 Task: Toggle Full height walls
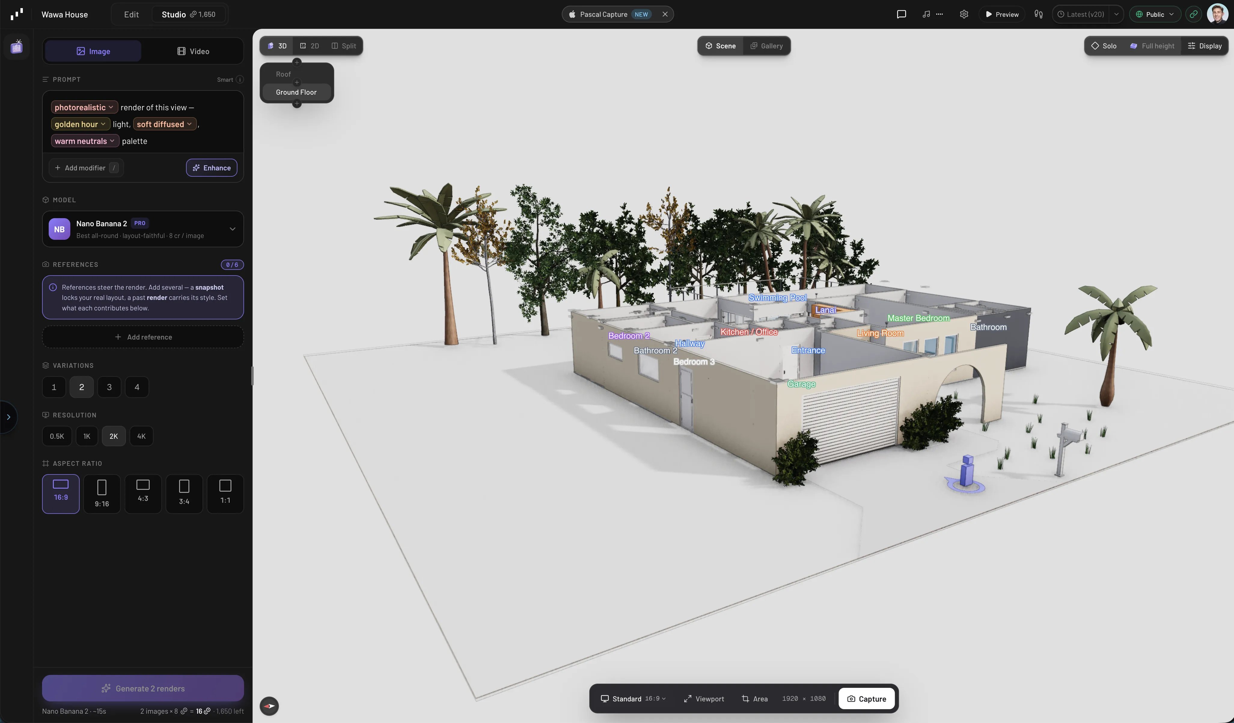coord(1152,46)
